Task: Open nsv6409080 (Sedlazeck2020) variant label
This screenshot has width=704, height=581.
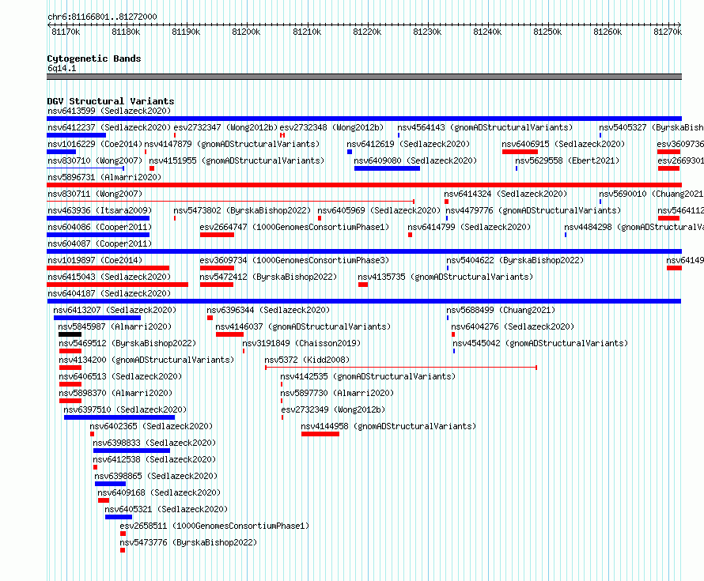Action: click(x=415, y=160)
